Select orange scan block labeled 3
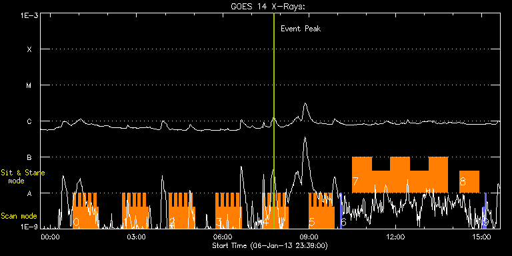The height and width of the screenshot is (256, 512). (229, 211)
